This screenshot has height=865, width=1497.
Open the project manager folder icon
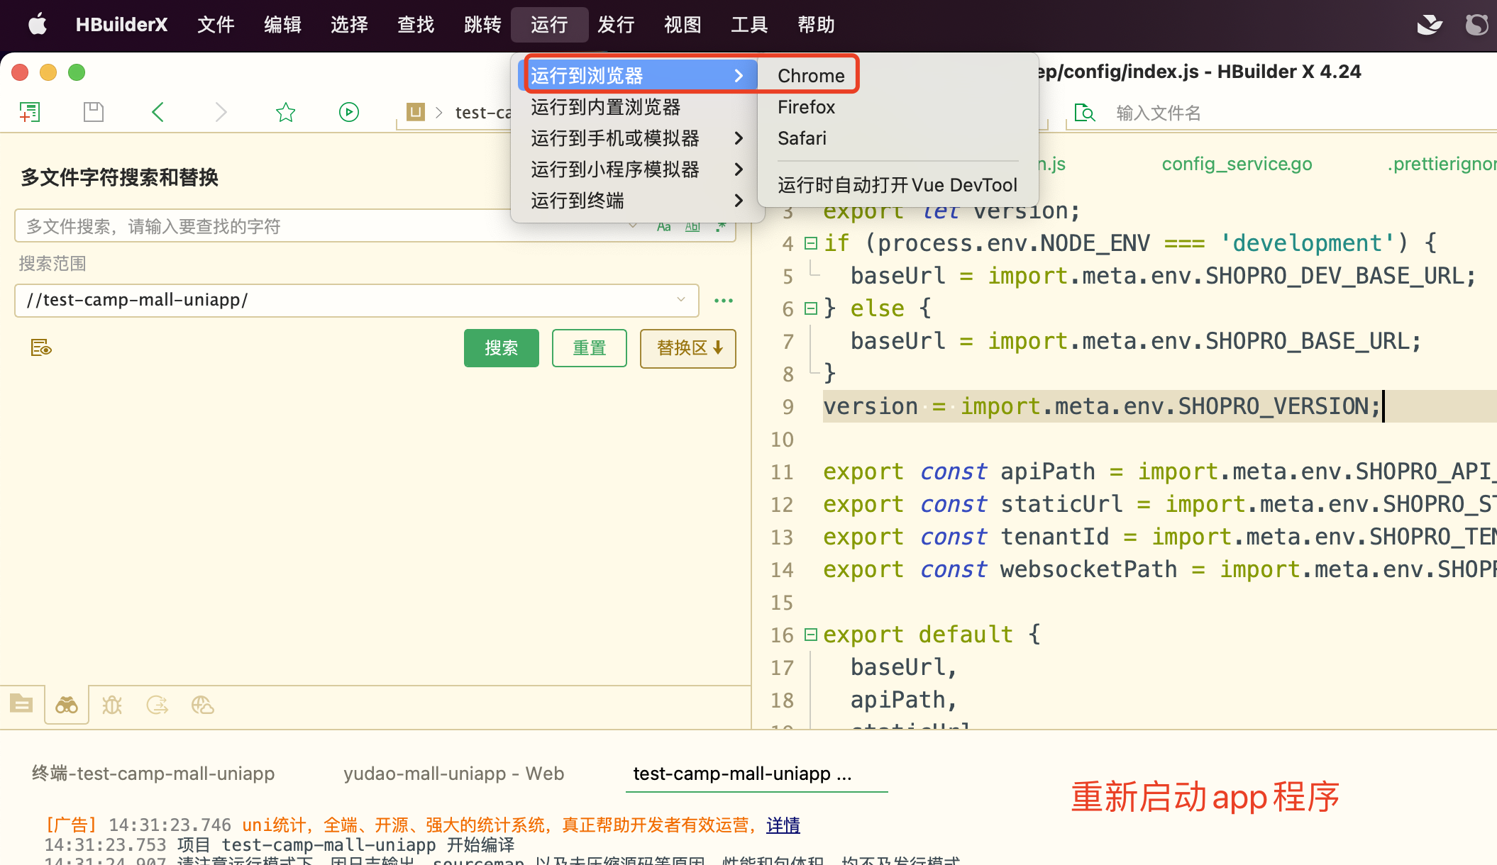[21, 704]
